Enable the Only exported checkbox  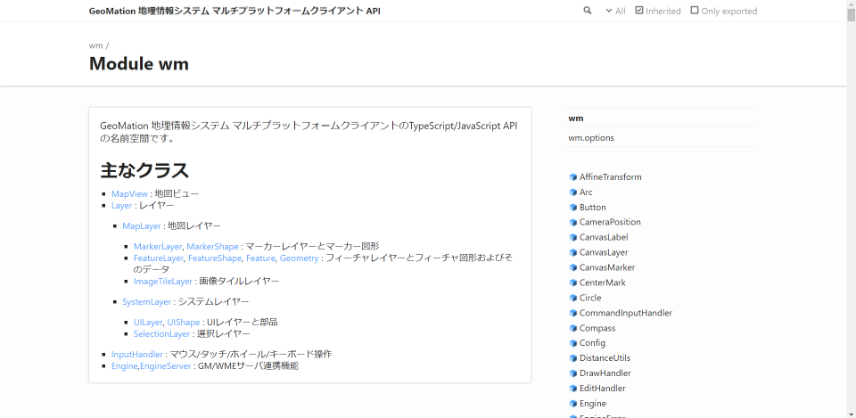(x=695, y=11)
